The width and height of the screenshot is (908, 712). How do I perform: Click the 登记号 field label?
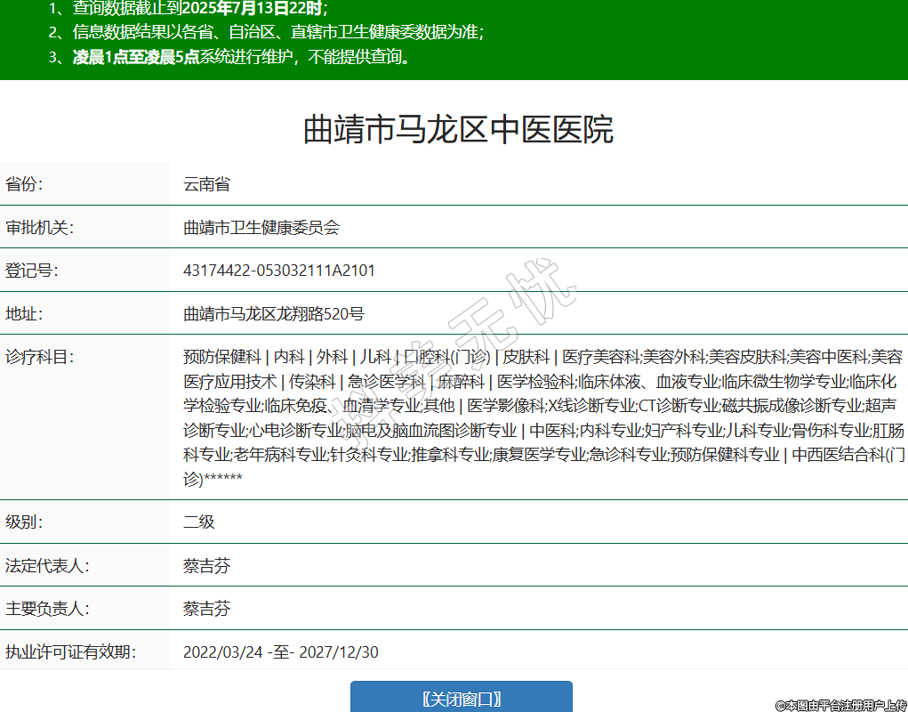(32, 271)
